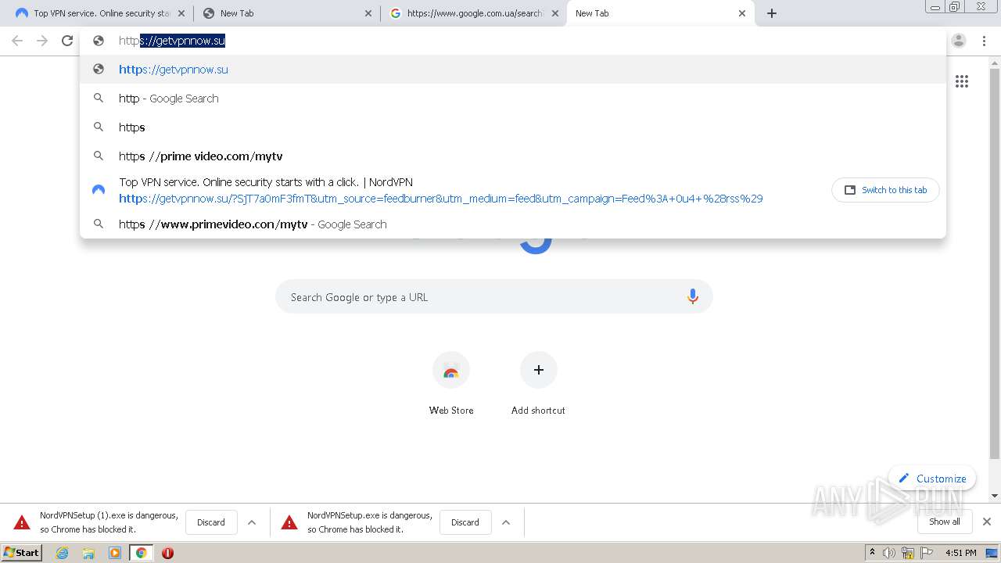Viewport: 1001px width, 563px height.
Task: Choose the plain 'https' search suggestion
Action: [513, 127]
